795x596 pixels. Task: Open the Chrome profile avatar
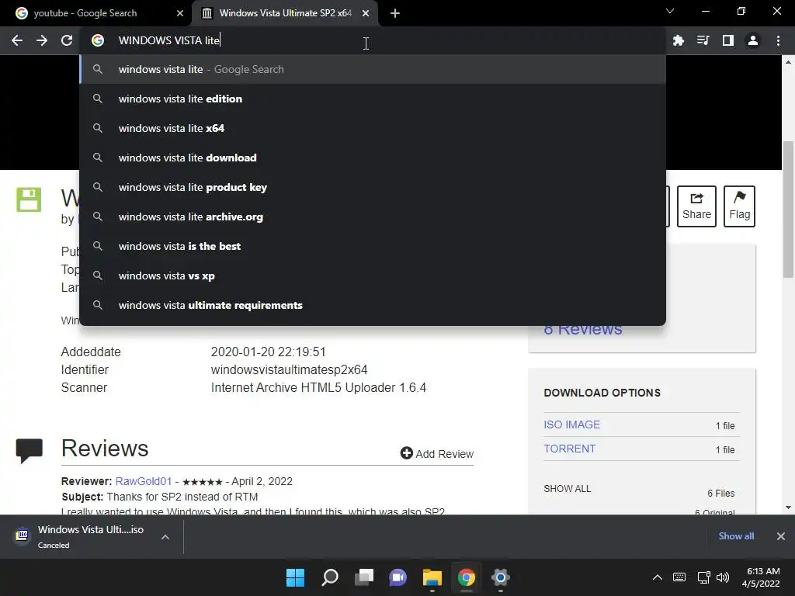point(753,40)
